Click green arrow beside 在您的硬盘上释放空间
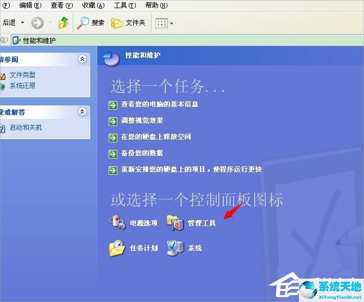Screen dimensions: 364x302 tap(113, 138)
